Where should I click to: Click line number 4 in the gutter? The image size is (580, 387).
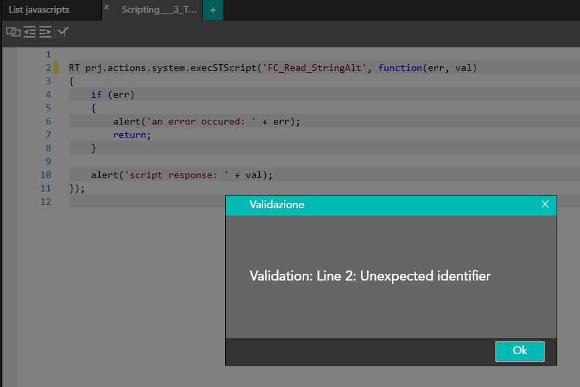(x=48, y=94)
